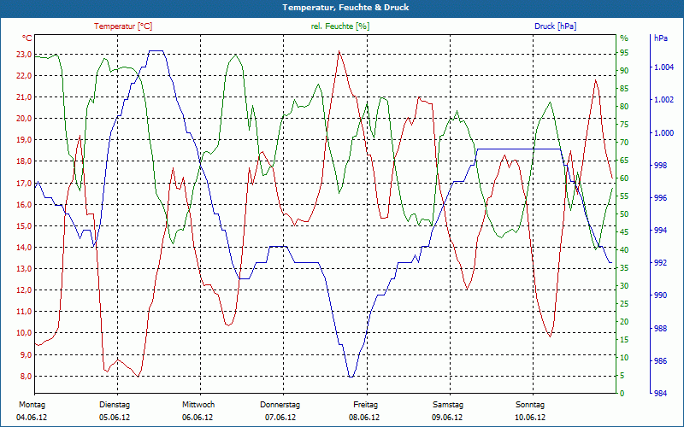Click the '1.004' pressure axis value
Image resolution: width=684 pixels, height=427 pixels.
(x=664, y=67)
